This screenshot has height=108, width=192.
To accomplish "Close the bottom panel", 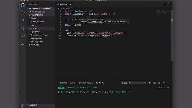I will pyautogui.click(x=169, y=83).
